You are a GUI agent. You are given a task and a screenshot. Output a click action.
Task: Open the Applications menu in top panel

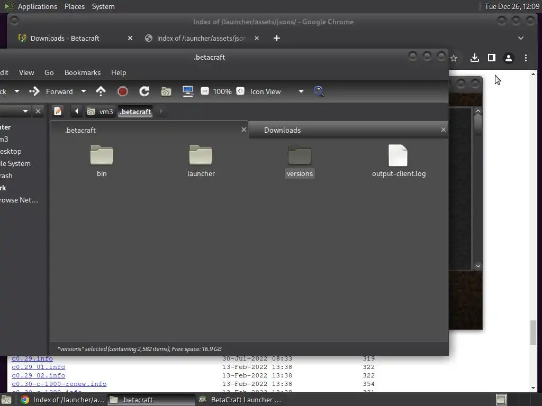tap(38, 6)
